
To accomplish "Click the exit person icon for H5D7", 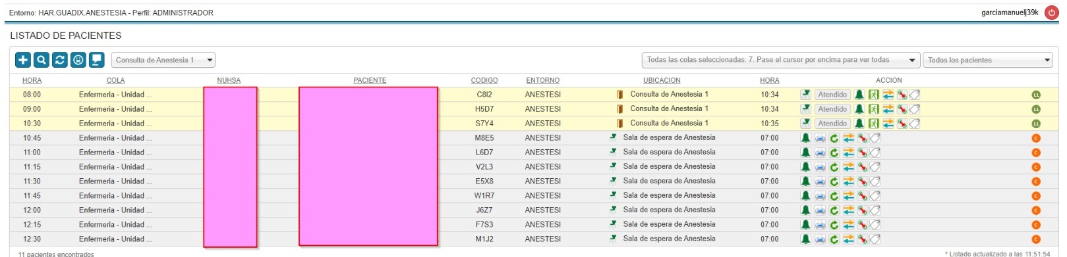I will [874, 109].
